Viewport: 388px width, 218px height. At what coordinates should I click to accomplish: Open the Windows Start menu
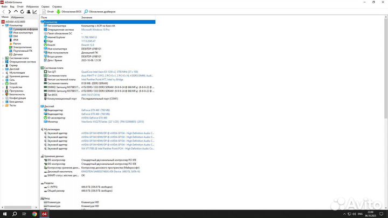[4, 214]
